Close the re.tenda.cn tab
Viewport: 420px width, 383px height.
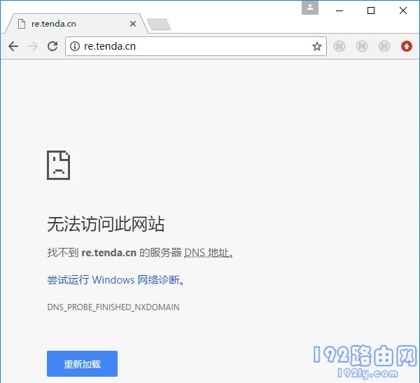[132, 24]
